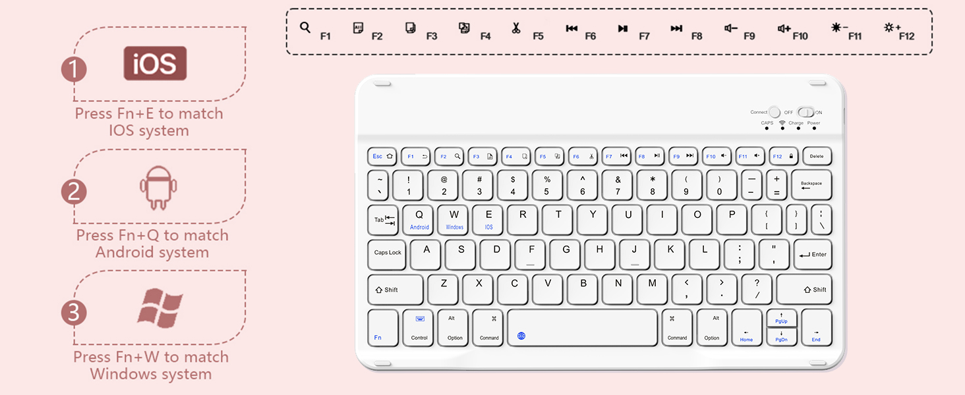Click the paste icon beside F4 legend
Screen dimensions: 965x395
tap(464, 28)
